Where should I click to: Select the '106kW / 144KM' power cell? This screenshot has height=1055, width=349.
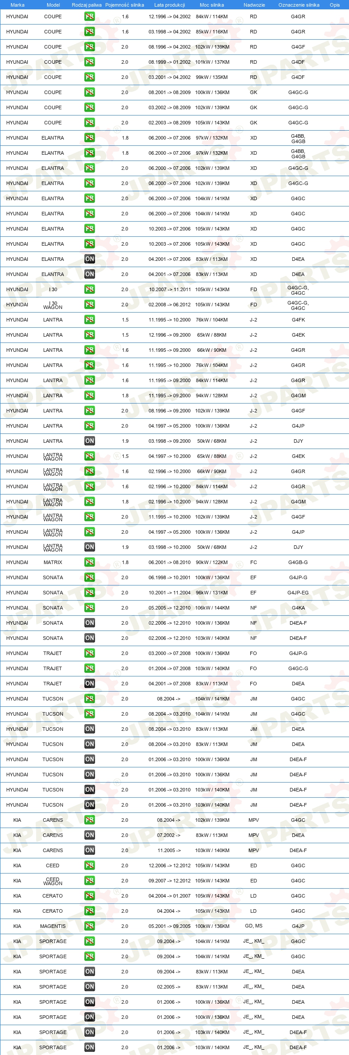(212, 608)
